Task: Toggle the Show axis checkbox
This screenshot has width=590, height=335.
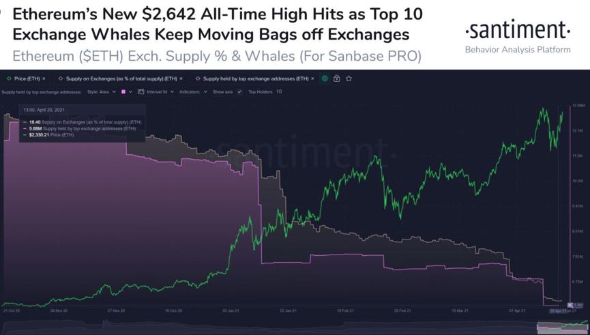Action: click(x=239, y=92)
